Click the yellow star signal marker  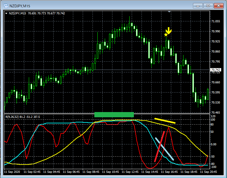pos(166,35)
